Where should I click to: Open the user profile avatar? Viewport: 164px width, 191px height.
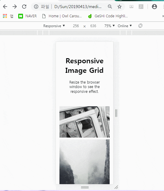tap(154, 7)
